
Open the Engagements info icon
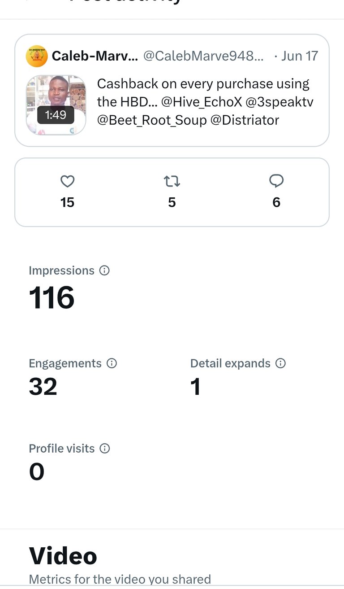tap(112, 363)
